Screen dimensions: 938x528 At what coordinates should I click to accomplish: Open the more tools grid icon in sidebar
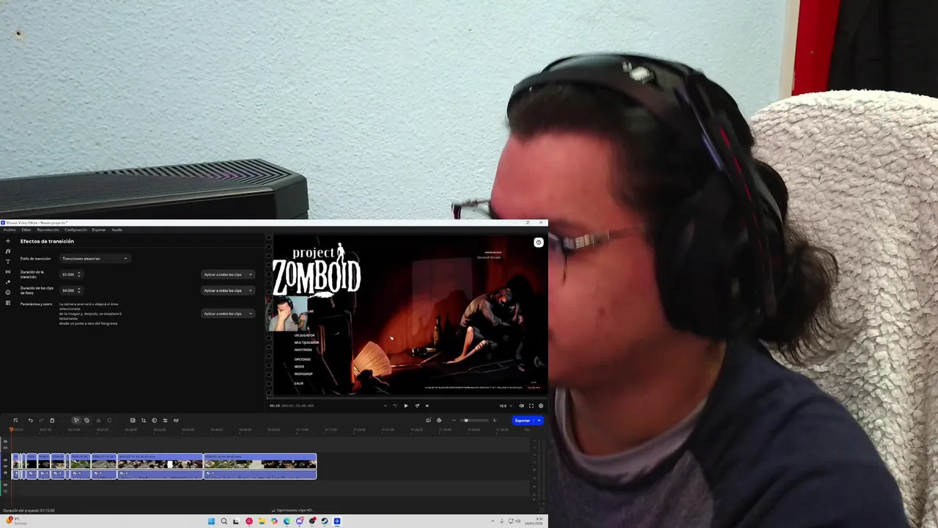click(8, 303)
